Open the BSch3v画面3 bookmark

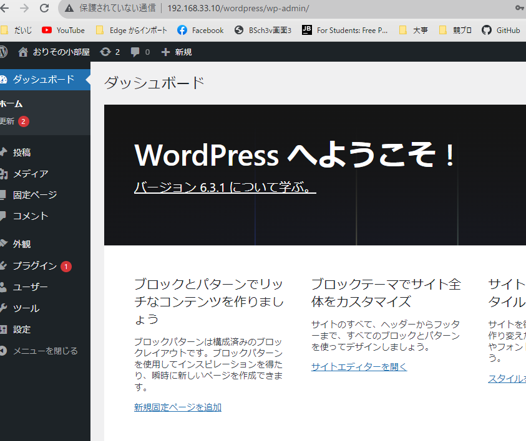tap(263, 31)
